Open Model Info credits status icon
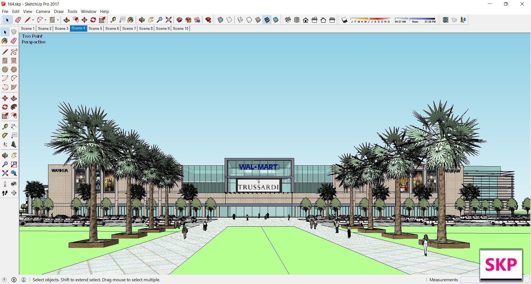Screen dimensions: 531x284 click(14, 280)
